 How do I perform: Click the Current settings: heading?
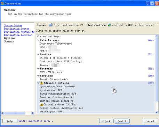(49, 37)
